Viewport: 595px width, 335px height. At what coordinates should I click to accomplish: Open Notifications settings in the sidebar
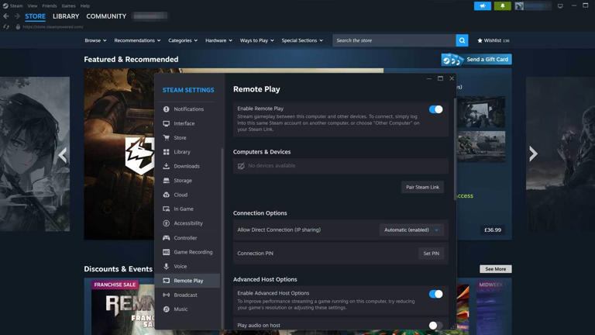coord(187,109)
